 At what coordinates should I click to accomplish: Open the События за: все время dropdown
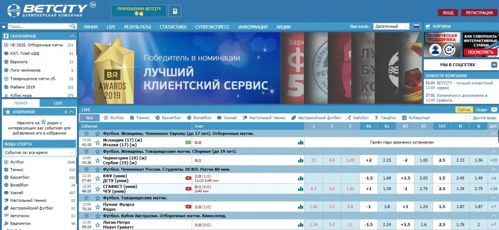click(x=39, y=153)
